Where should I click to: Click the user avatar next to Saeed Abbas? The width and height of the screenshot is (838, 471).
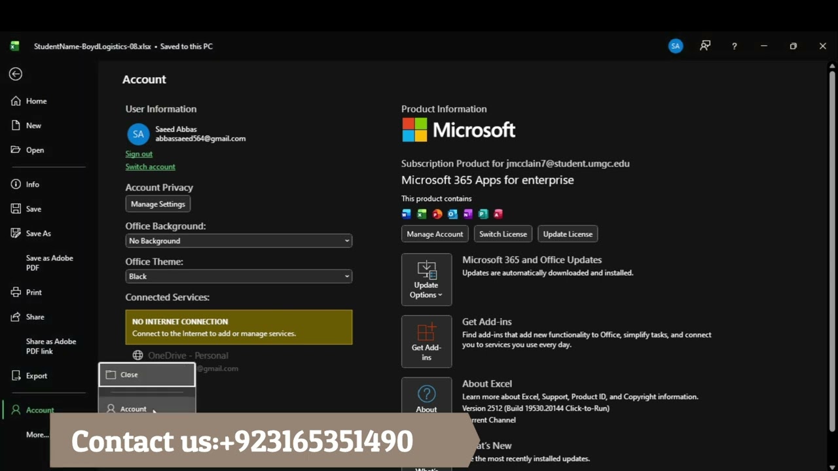(x=138, y=134)
